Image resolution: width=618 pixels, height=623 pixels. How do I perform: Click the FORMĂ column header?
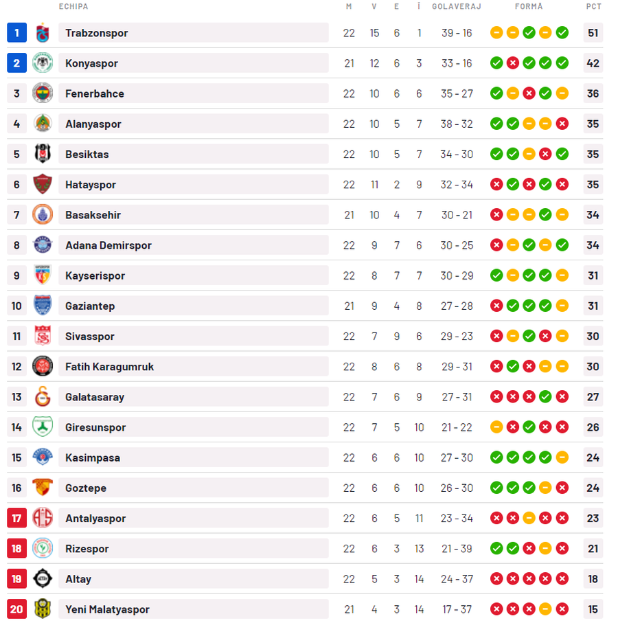tap(529, 6)
